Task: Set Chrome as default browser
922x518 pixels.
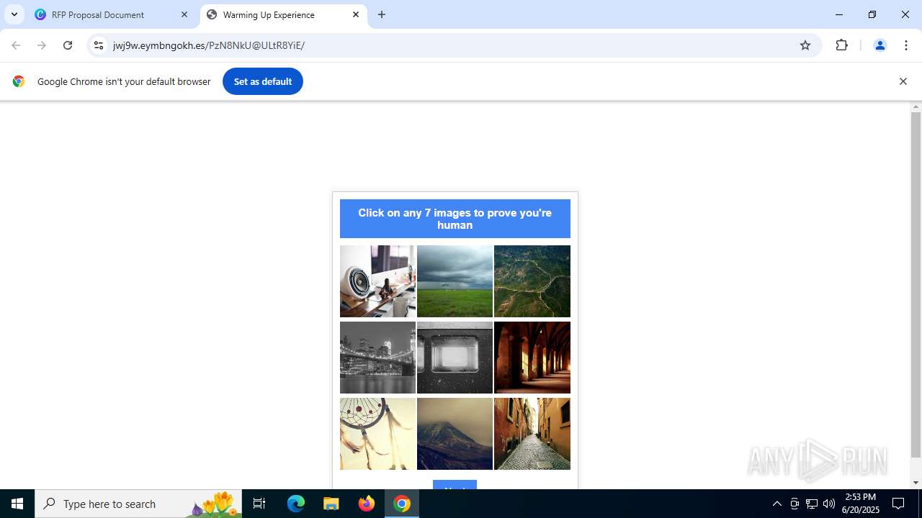Action: tap(263, 81)
